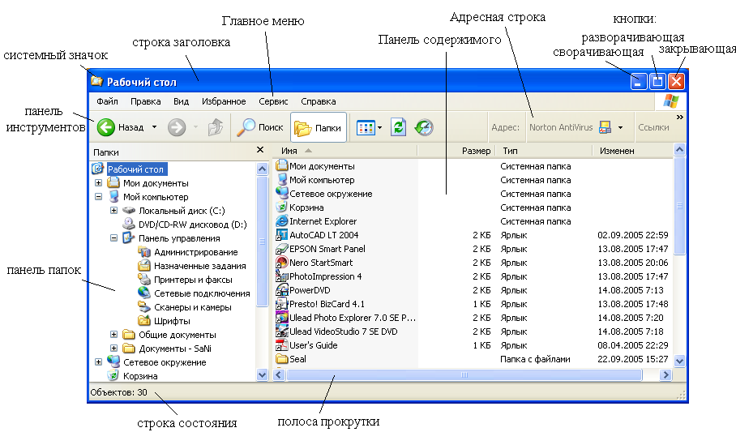Select DVD/CD-RW дисковод (D:) in tree
Screen dimensions: 736x432
pyautogui.click(x=192, y=225)
